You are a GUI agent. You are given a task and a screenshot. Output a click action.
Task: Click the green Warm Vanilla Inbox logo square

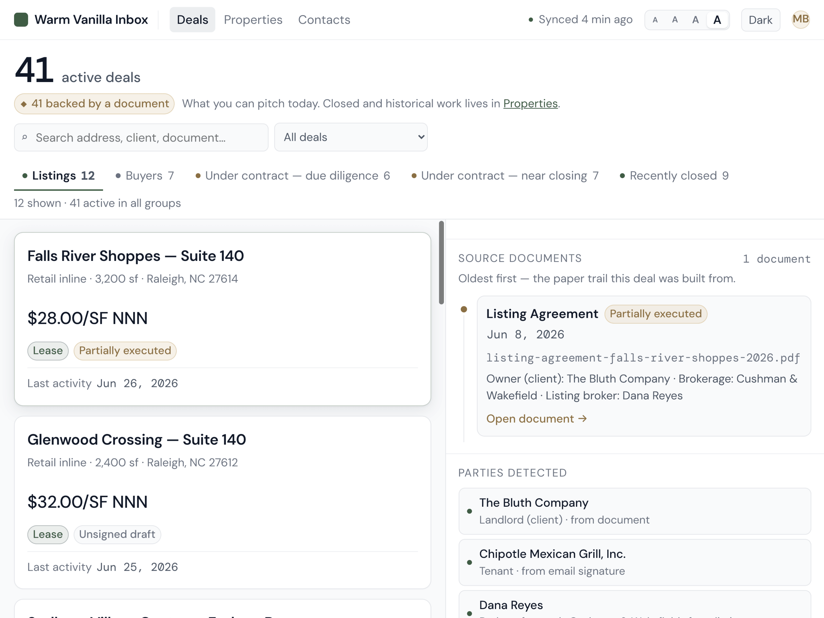[x=21, y=20]
